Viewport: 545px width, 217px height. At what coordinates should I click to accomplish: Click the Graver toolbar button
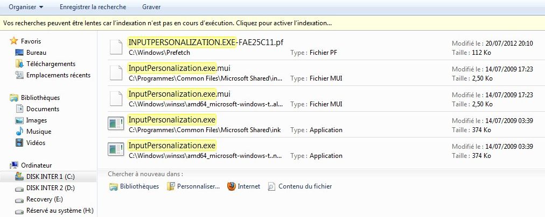(151, 7)
